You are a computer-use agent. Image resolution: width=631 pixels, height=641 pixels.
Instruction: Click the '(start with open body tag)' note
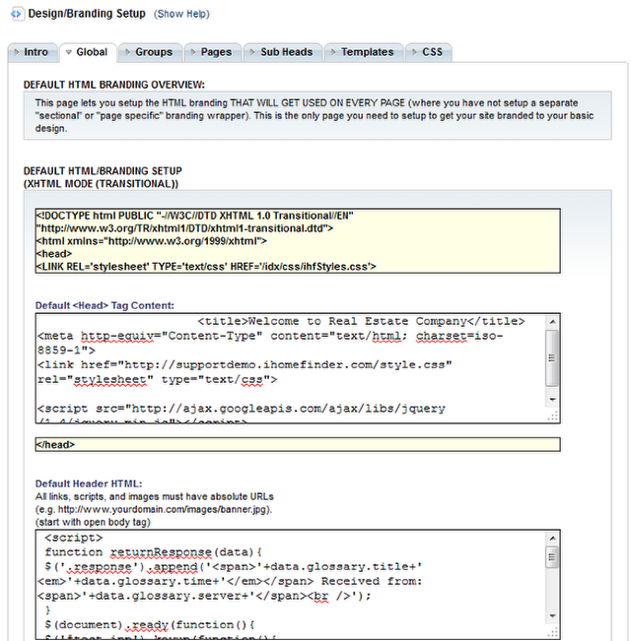click(x=93, y=523)
